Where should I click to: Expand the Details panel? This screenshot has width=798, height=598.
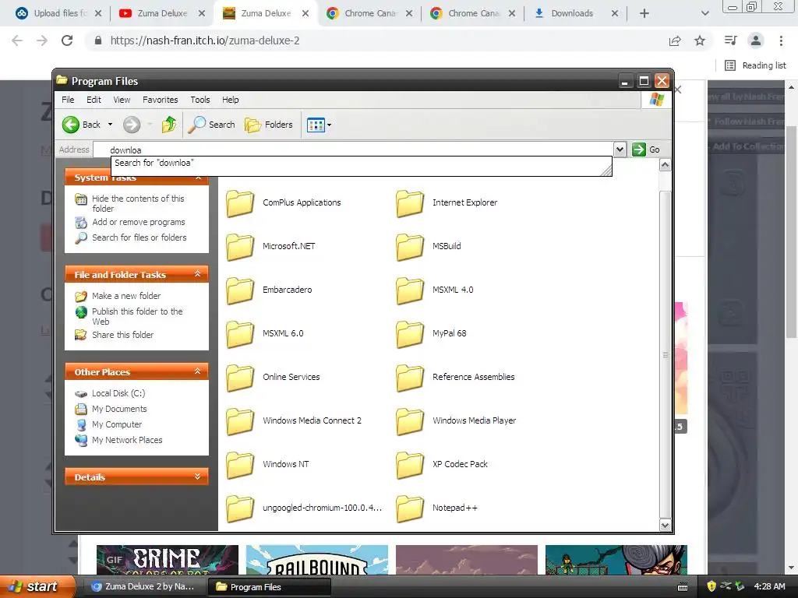(x=198, y=477)
